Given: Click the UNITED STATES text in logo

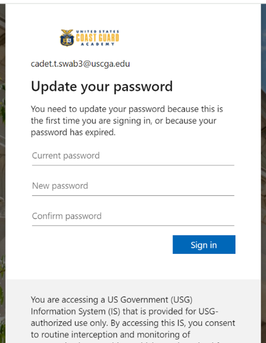Looking at the screenshot, I should click(x=97, y=31).
